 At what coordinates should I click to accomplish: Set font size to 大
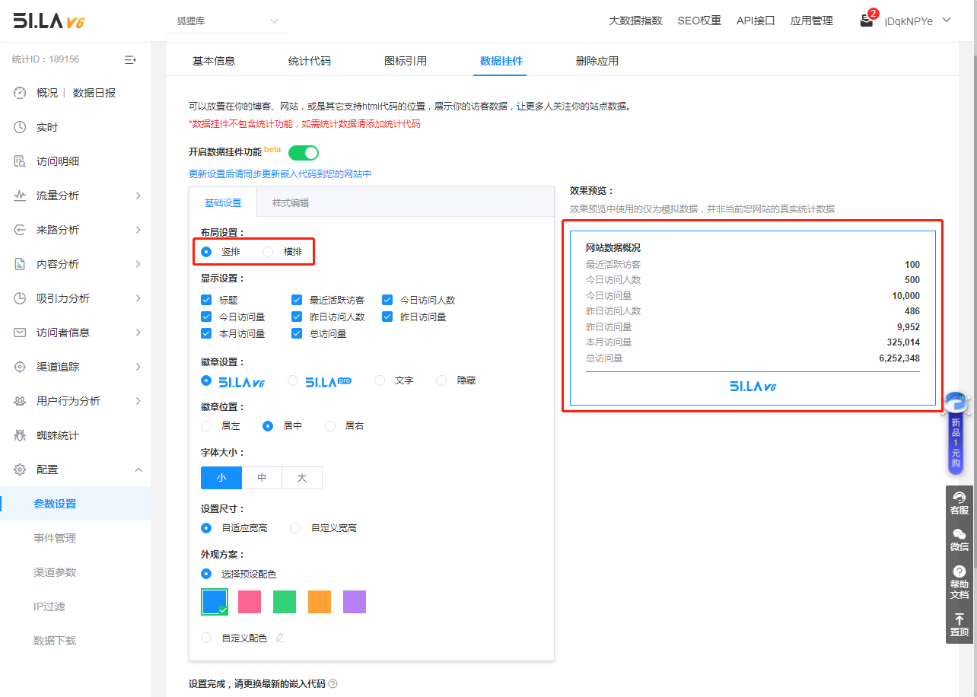point(301,478)
